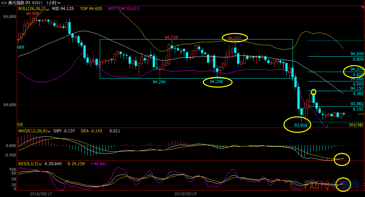Click the 94.000 price axis label
Image resolution: width=365 pixels, height=197 pixels.
(x=10, y=105)
